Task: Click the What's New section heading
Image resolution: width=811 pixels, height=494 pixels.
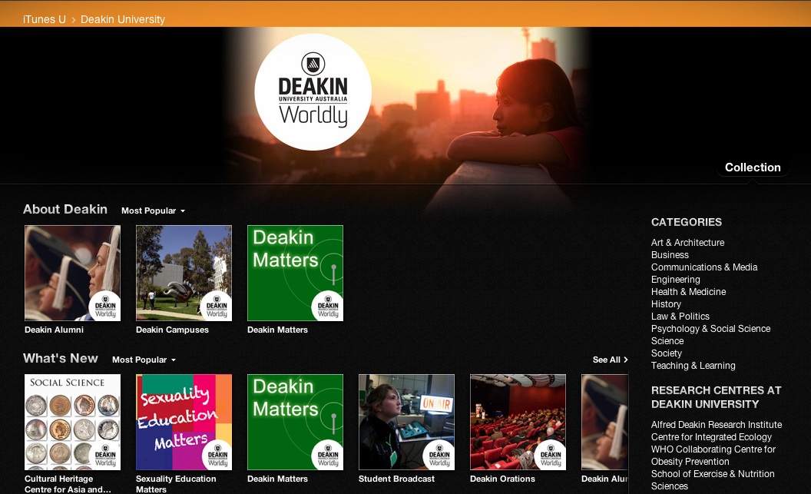Action: (x=61, y=359)
